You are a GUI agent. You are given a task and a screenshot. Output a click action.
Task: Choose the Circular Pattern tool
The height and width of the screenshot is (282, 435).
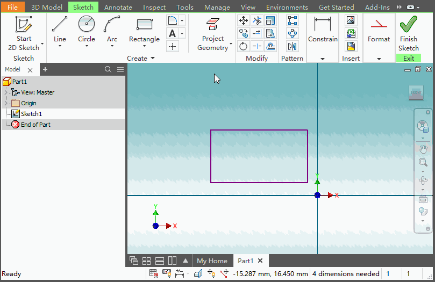coord(293,33)
